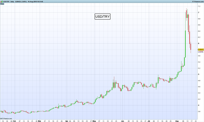Screen dimensions: 204x122
Task: Click the 5.80432 (-3.05%) quote in the header
Action: click(x=21, y=1)
